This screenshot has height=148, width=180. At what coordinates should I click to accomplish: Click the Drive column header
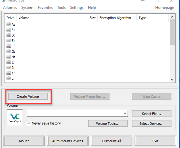(10, 18)
